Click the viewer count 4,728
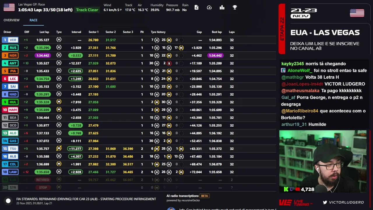The height and width of the screenshot is (210, 373). 307,189
